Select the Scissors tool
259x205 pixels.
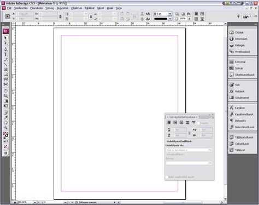point(5,84)
